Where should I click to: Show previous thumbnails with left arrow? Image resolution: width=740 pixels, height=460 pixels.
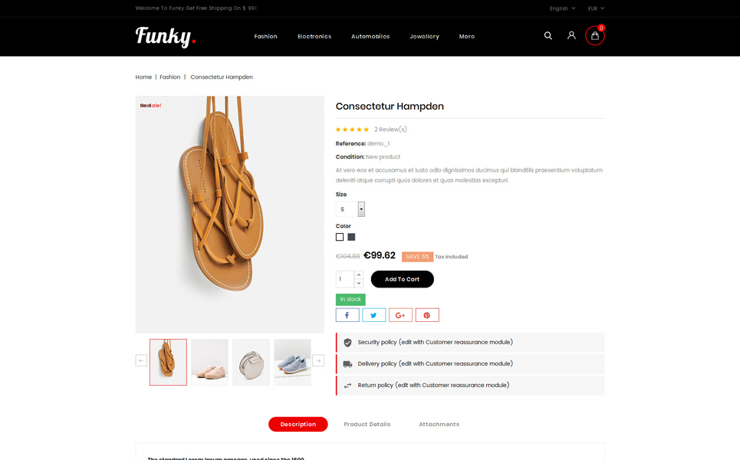[141, 361]
